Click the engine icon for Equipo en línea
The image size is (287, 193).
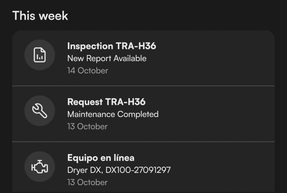(x=40, y=167)
